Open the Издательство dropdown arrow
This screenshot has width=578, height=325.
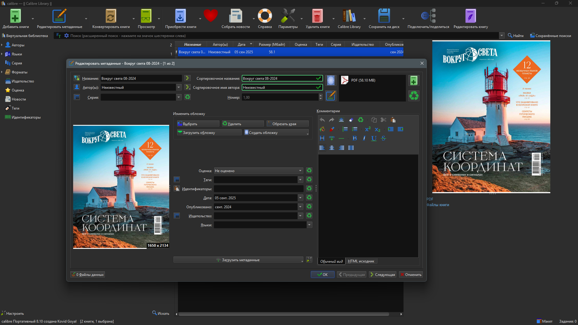pyautogui.click(x=300, y=216)
